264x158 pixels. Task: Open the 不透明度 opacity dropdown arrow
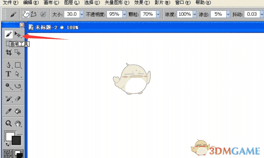(x=124, y=14)
